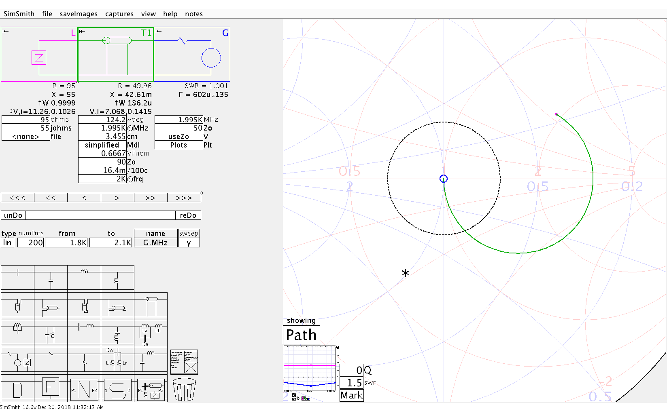Pick the vertical shorted-stub component
667x409 pixels.
(x=84, y=306)
